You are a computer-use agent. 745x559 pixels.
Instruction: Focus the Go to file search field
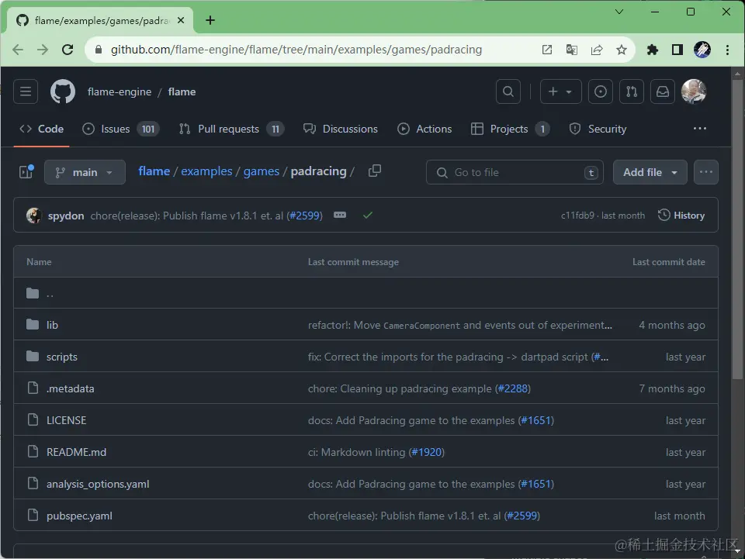point(515,172)
